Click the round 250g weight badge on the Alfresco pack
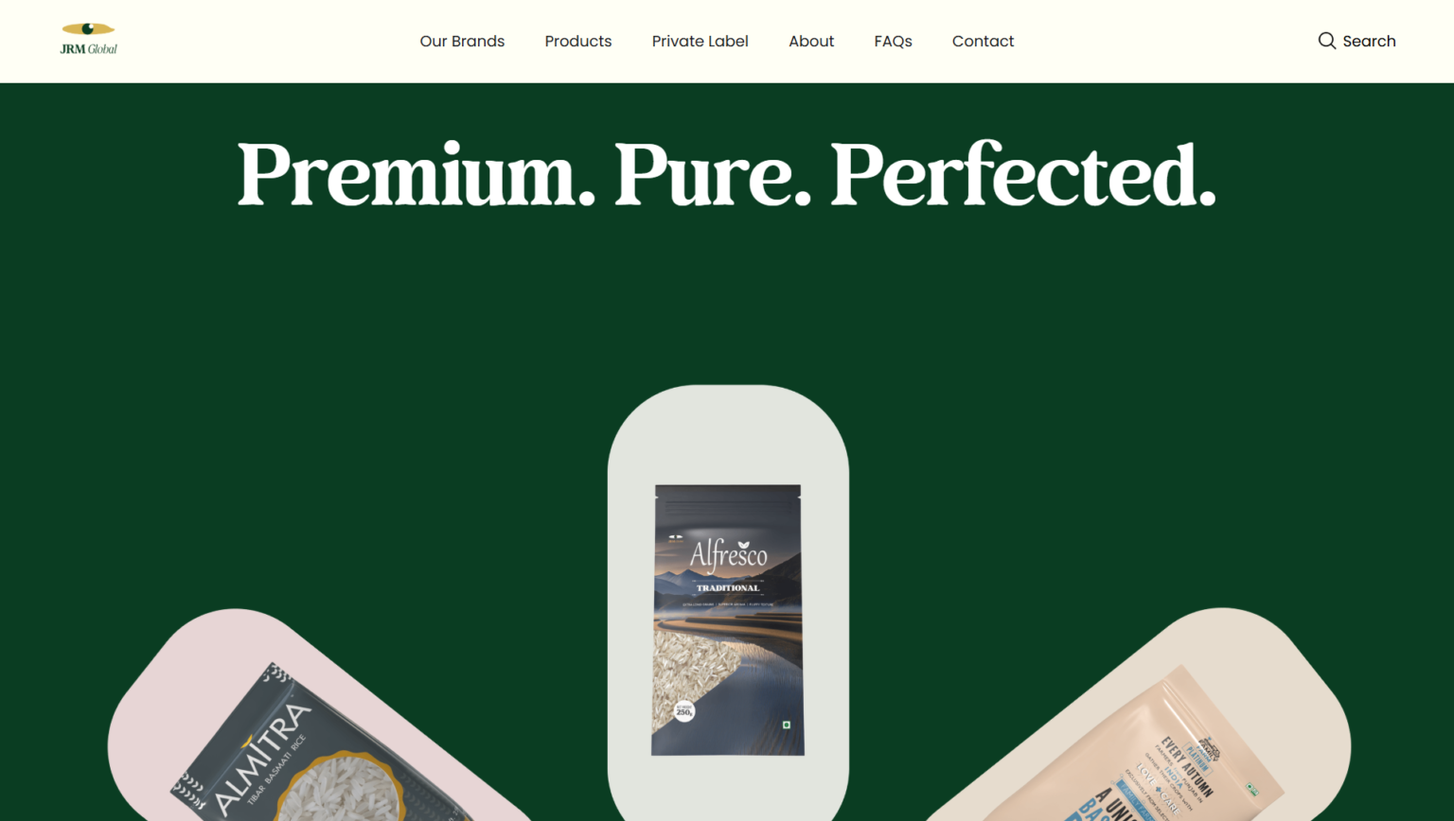Viewport: 1454px width, 821px height. [684, 710]
